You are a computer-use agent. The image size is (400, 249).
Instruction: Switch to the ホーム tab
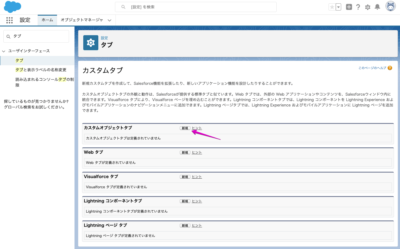(47, 20)
